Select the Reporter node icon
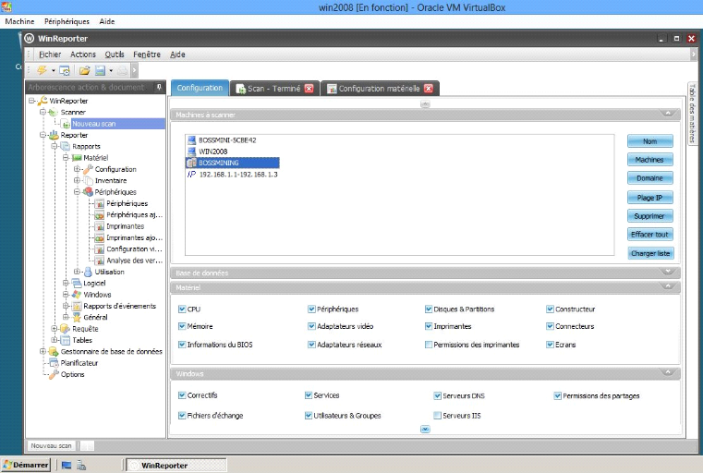This screenshot has width=703, height=473. pyautogui.click(x=54, y=135)
